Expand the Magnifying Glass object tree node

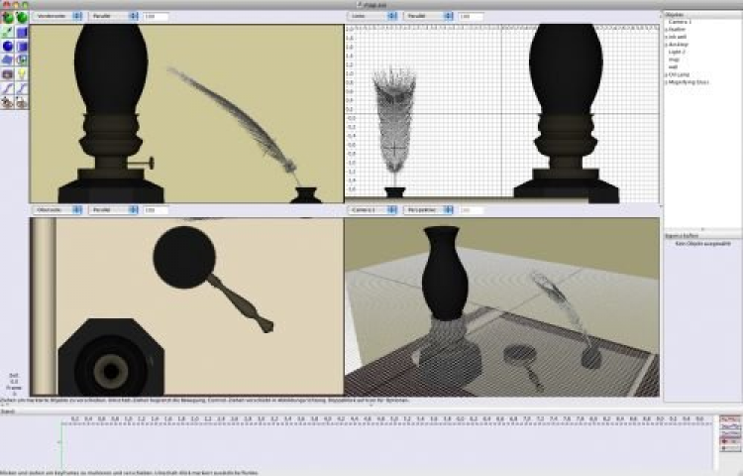tap(666, 82)
